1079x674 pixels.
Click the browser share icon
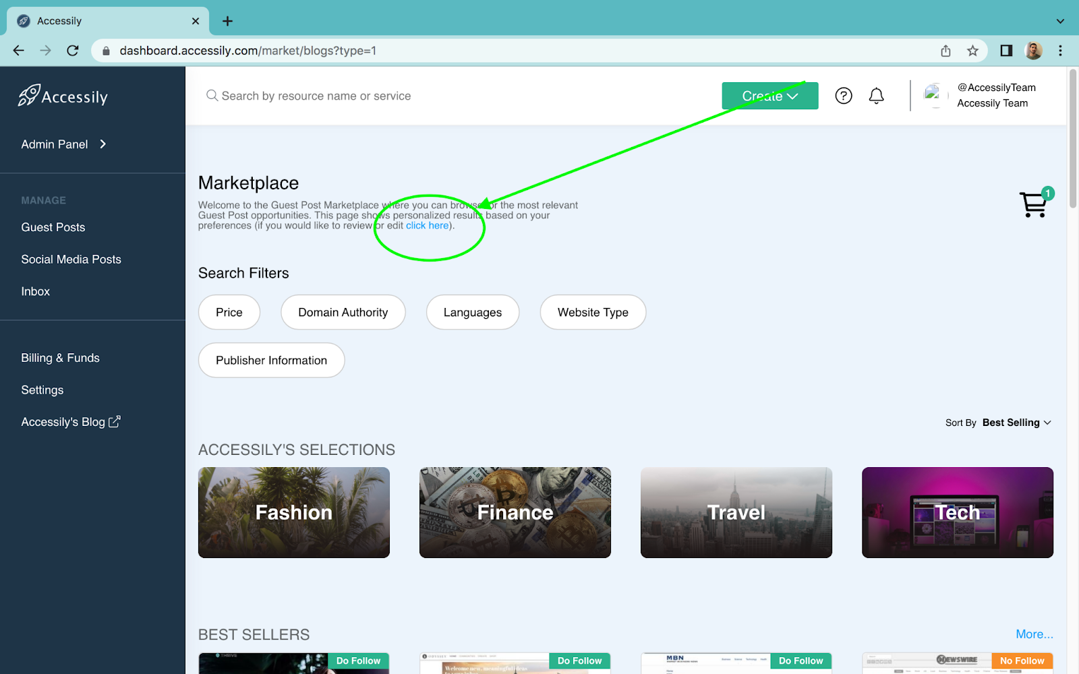coord(945,51)
